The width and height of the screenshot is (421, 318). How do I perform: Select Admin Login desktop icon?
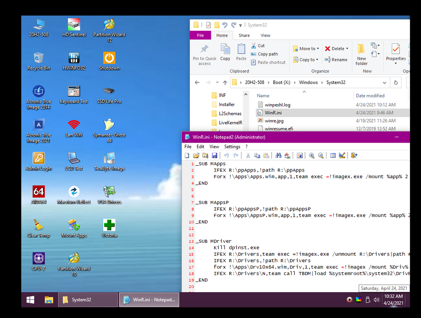pyautogui.click(x=39, y=161)
